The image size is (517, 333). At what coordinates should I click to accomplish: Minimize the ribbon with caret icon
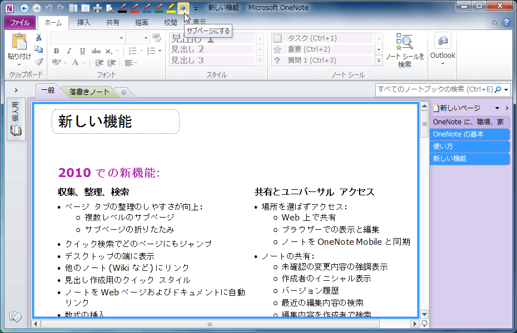point(494,23)
